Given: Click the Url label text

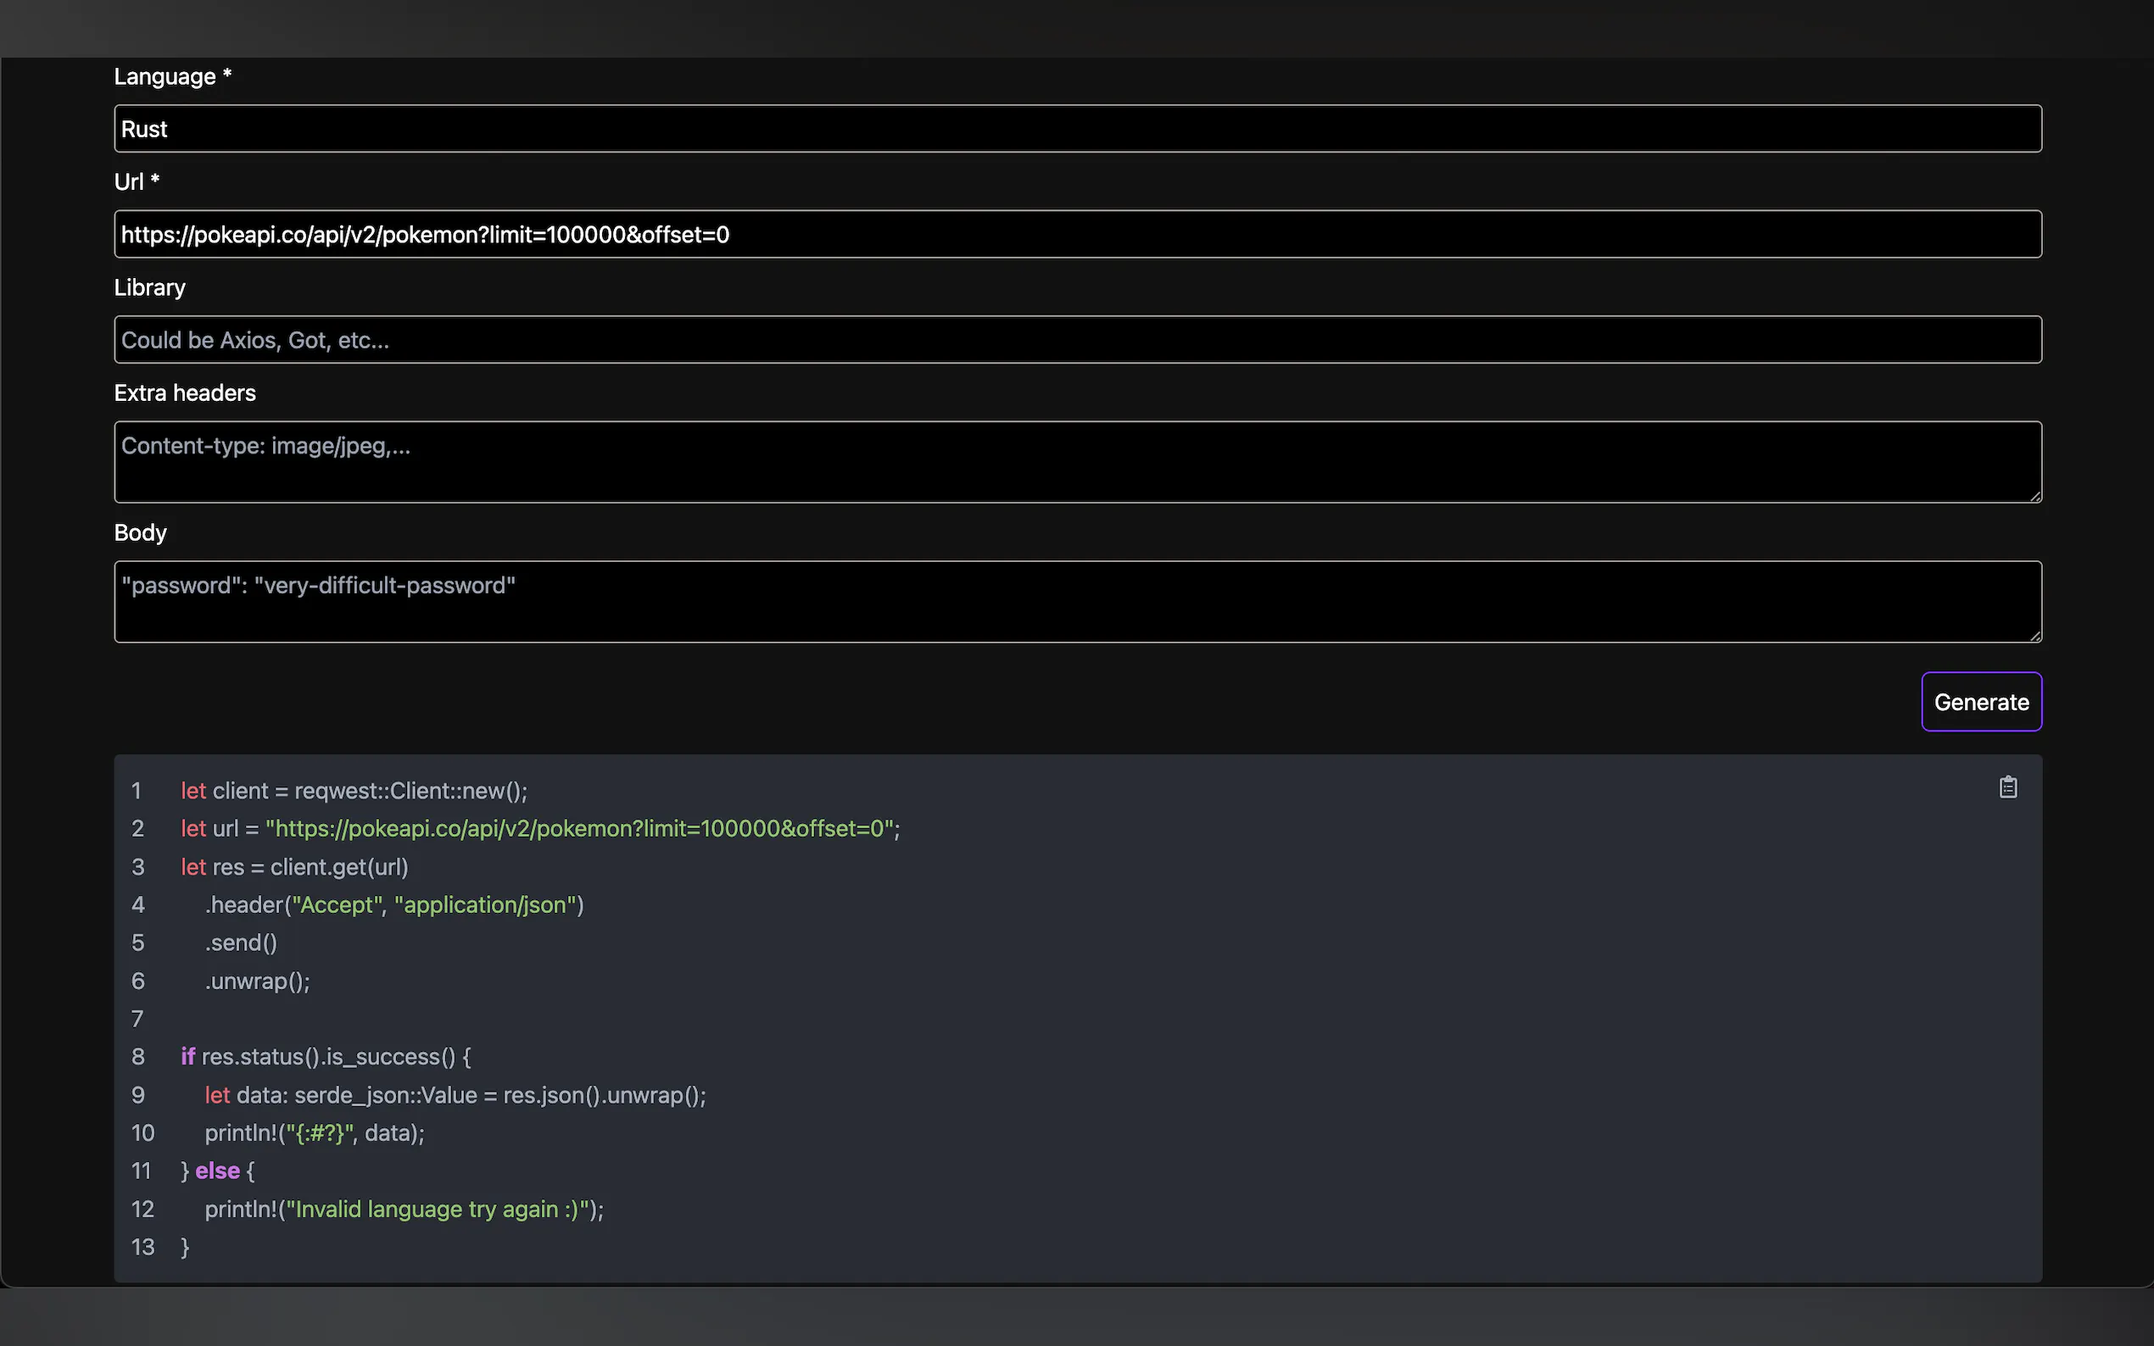Looking at the screenshot, I should 129,182.
